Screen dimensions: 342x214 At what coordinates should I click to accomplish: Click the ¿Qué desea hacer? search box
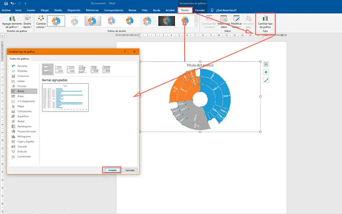point(226,10)
